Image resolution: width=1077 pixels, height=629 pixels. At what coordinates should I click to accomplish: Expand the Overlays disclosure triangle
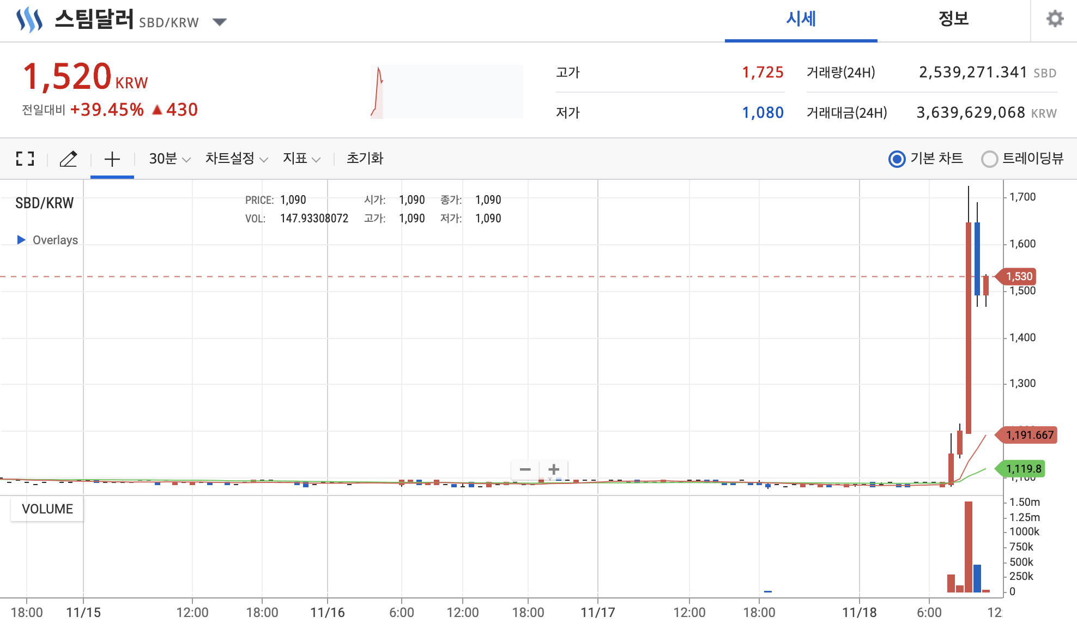(x=21, y=240)
